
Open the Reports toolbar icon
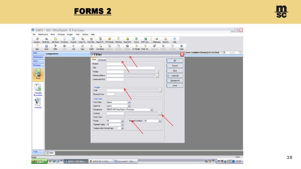(165, 40)
